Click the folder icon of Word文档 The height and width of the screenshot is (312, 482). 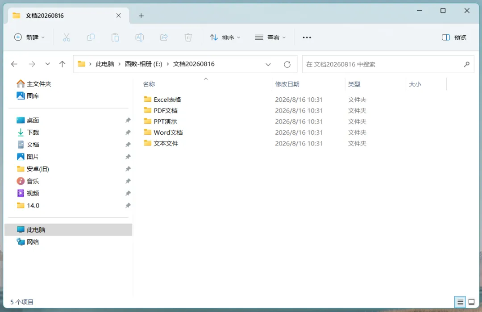click(x=148, y=132)
